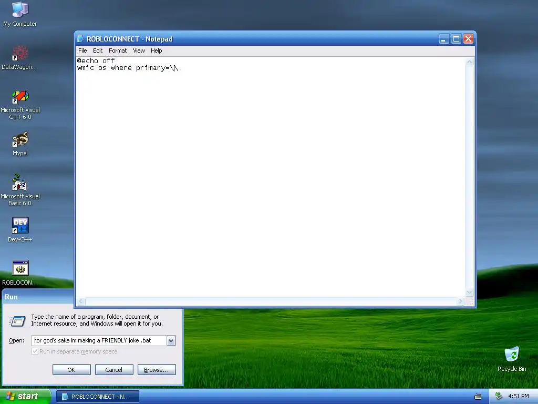Screen dimensions: 538x404
Task: Click Cancel in the Run dialog
Action: 114,370
